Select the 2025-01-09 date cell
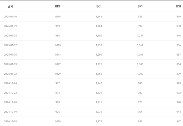 (x=10, y=26)
